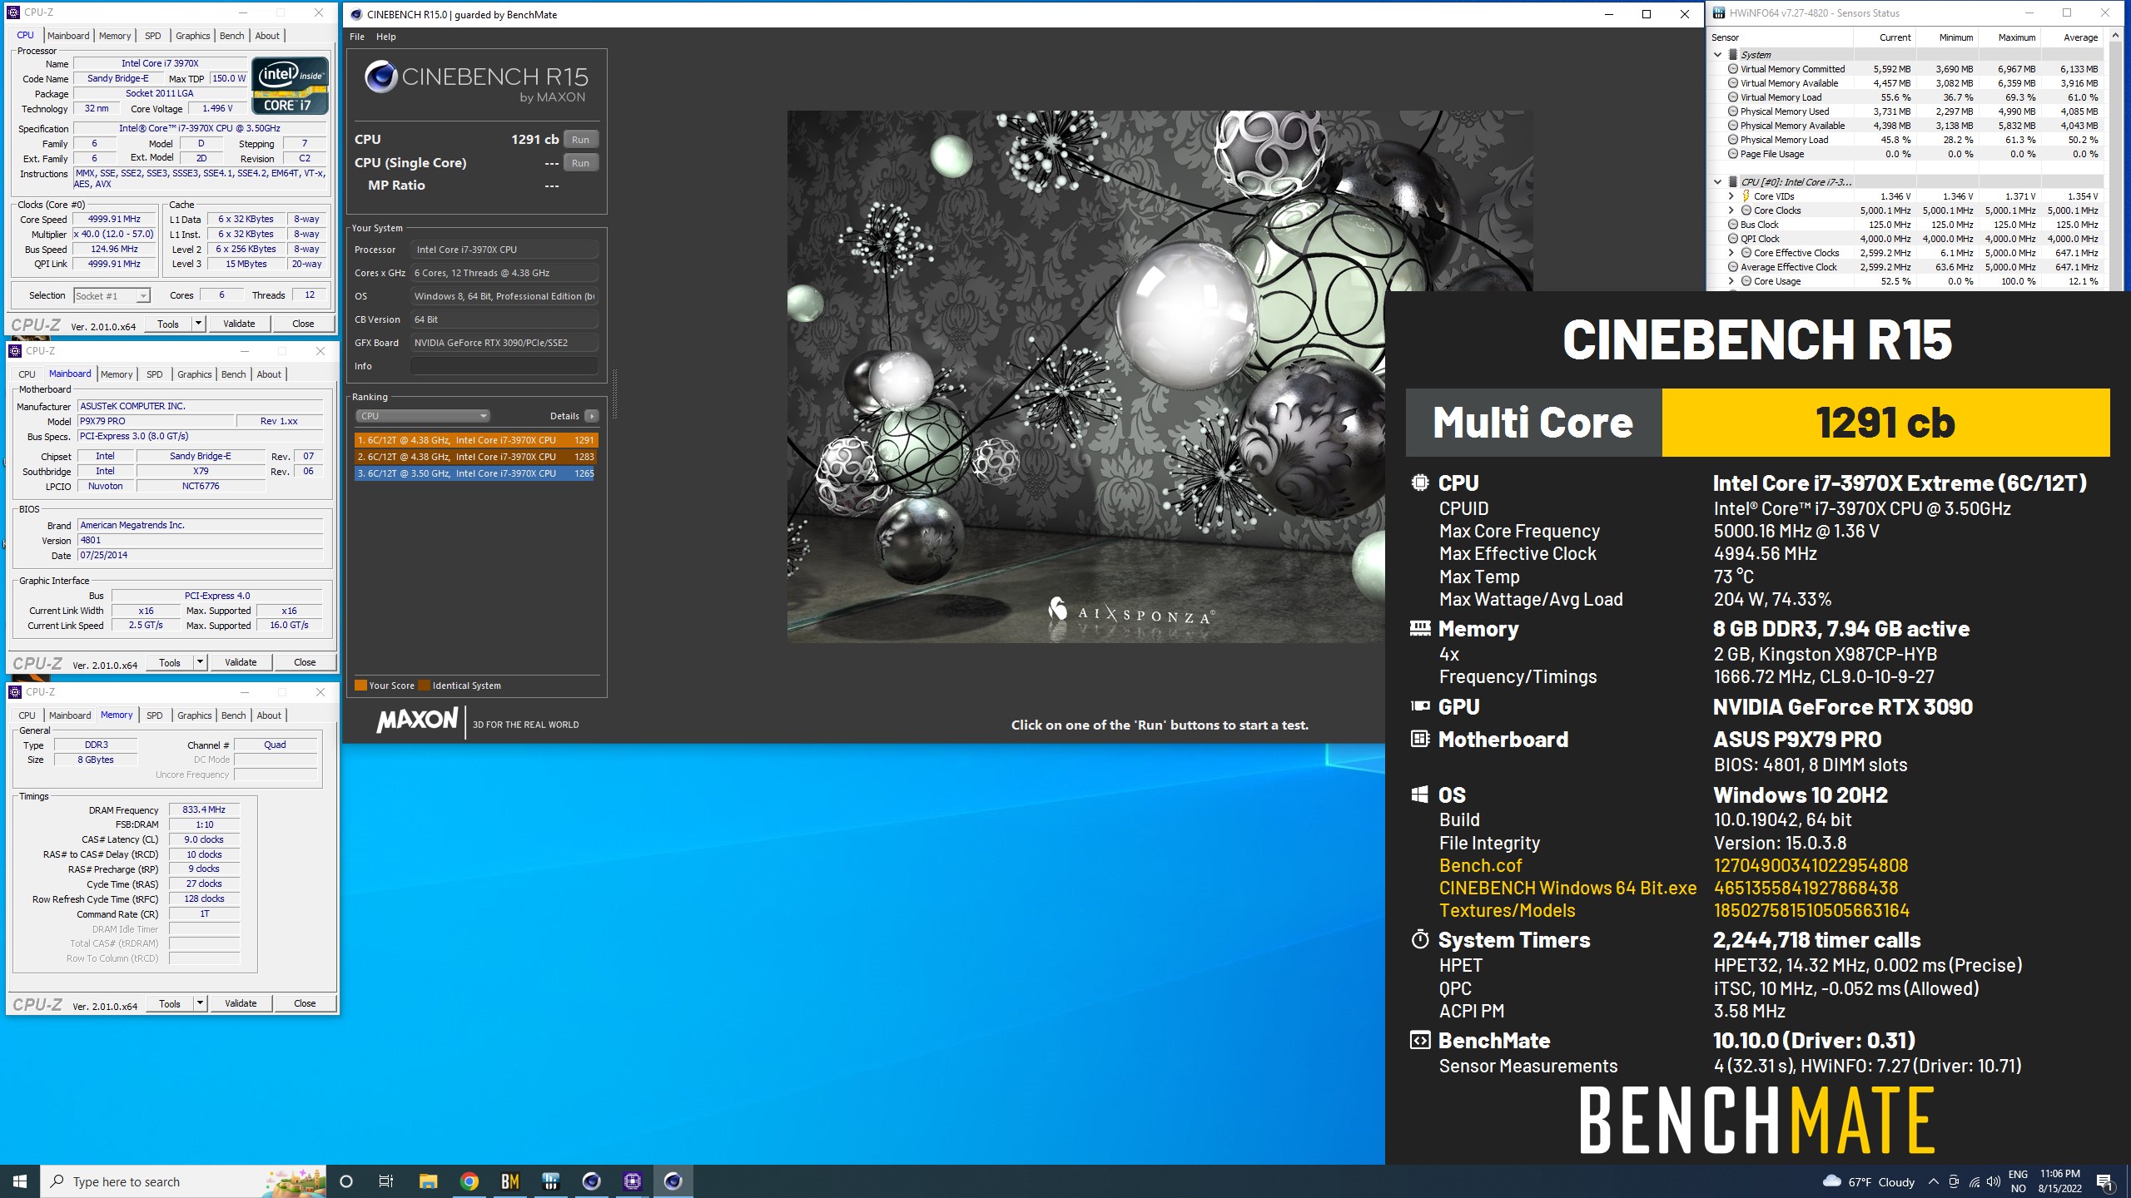Open Tools dropdown arrow in Mainboard CPU-Z window

[200, 662]
